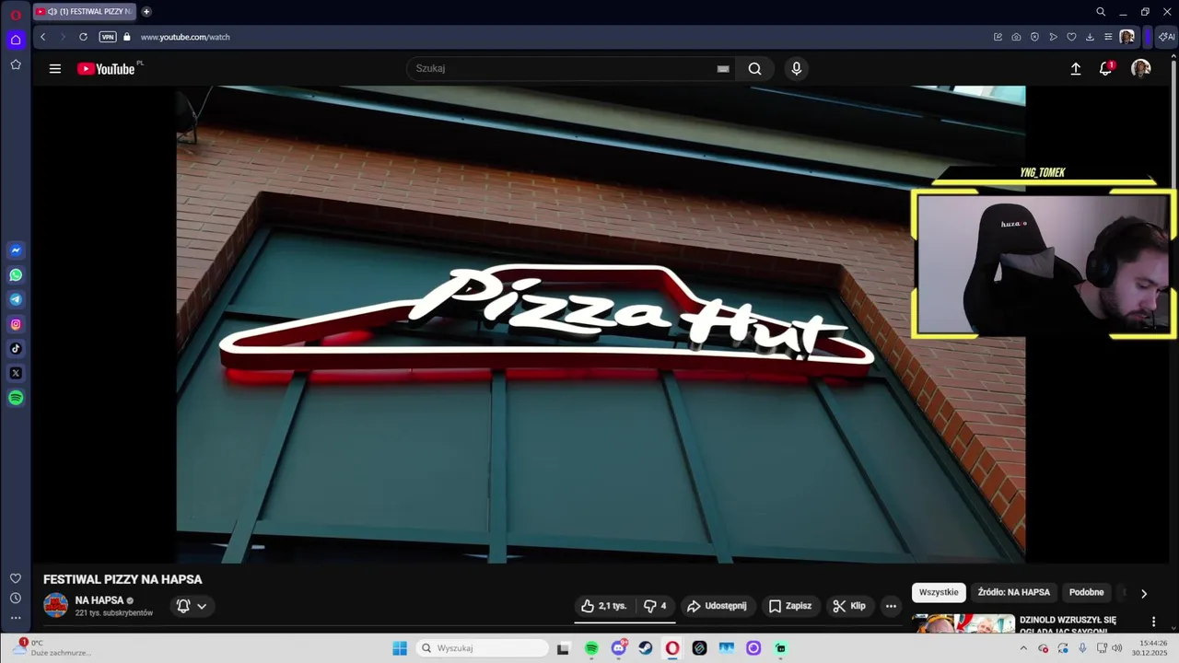Screen dimensions: 1179x663
Task: Open Opera Easy Setup sliders icon
Action: pyautogui.click(x=1108, y=37)
